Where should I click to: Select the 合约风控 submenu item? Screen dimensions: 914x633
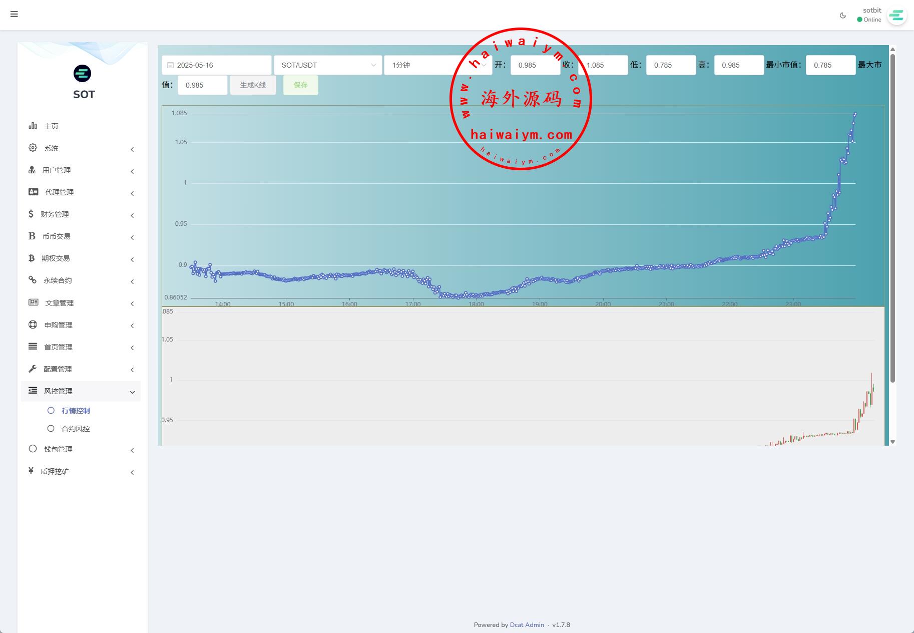[x=76, y=429]
